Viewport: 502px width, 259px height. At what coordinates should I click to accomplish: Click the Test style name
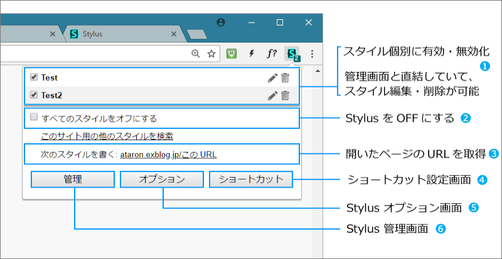pyautogui.click(x=50, y=78)
